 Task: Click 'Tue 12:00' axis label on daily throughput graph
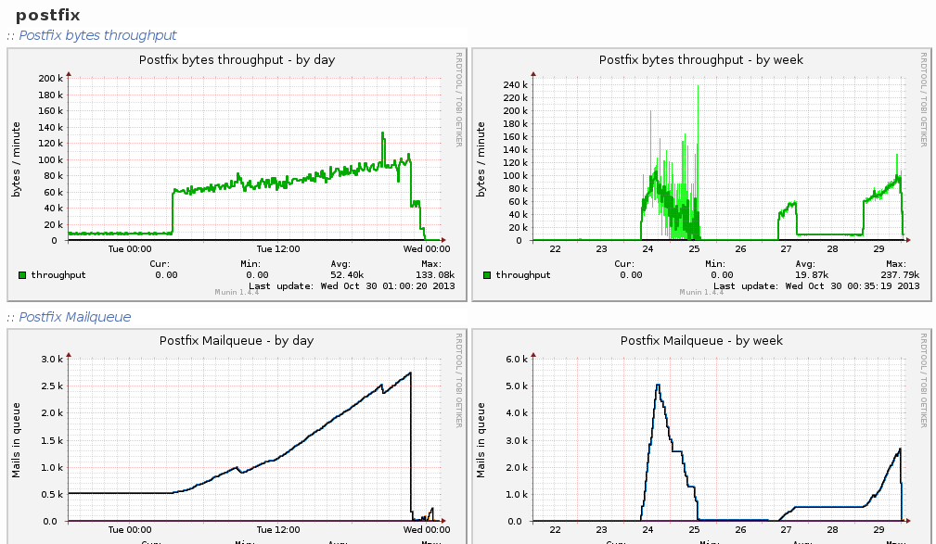tap(278, 248)
